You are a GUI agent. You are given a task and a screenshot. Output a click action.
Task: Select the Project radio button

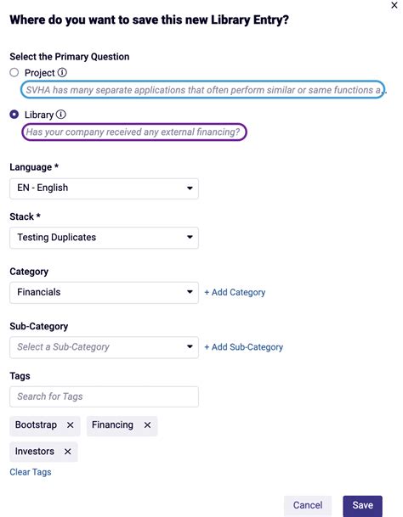tap(14, 72)
